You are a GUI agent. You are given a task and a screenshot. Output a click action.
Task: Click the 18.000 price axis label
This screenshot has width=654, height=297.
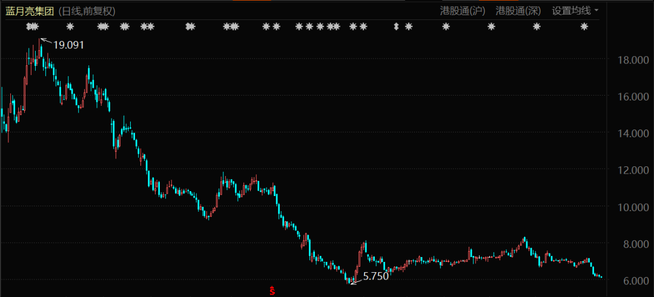click(x=630, y=59)
